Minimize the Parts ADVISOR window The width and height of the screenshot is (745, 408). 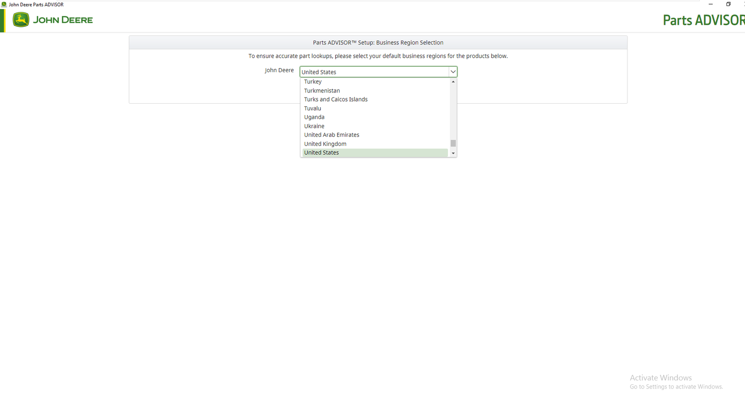click(x=710, y=4)
